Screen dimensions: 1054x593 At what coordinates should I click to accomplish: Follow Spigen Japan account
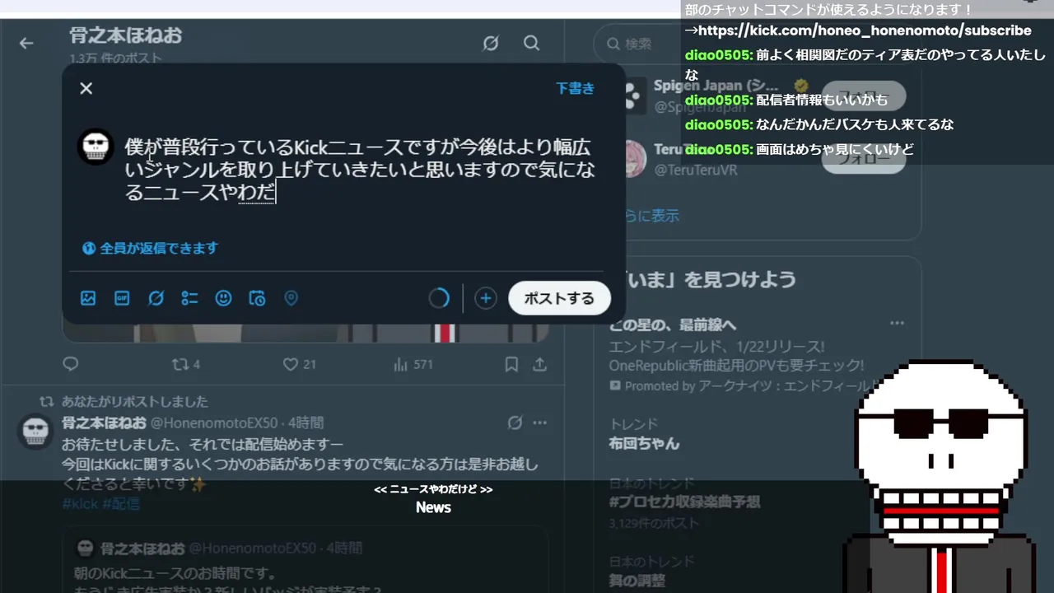pyautogui.click(x=863, y=96)
